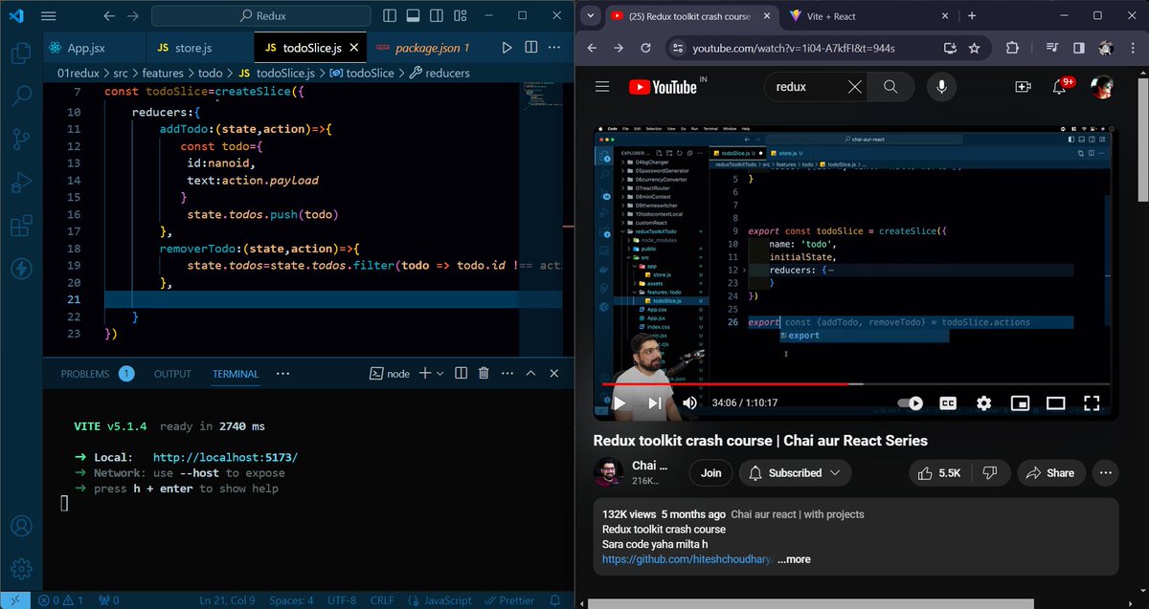Open VS Code hamburger application menu
The image size is (1149, 609).
pyautogui.click(x=49, y=16)
